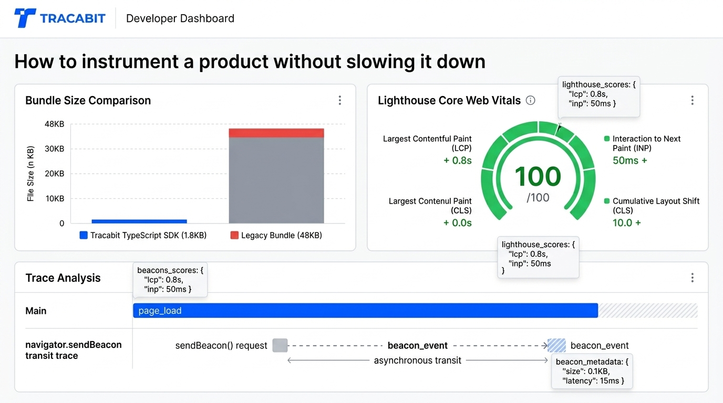Image resolution: width=723 pixels, height=403 pixels.
Task: Click the Tracabit logo icon
Action: point(25,18)
